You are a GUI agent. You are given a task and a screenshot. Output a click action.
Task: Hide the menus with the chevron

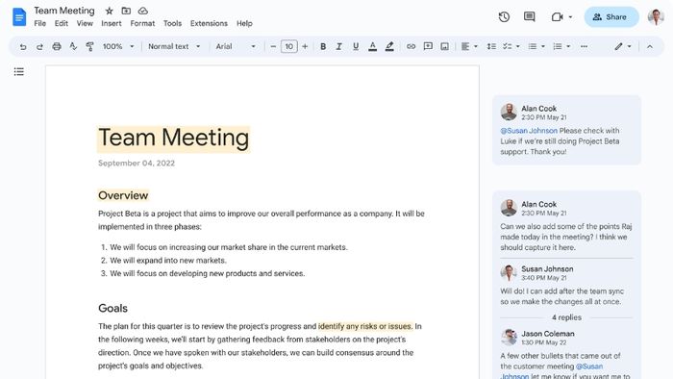coord(649,46)
